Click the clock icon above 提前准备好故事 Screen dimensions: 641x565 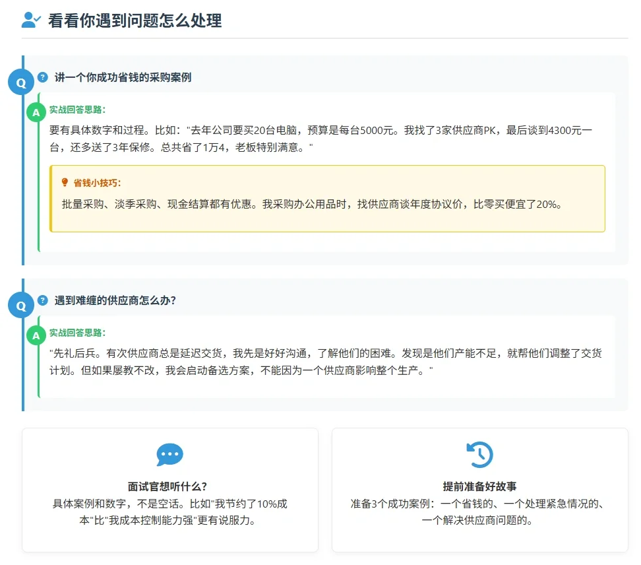point(480,454)
